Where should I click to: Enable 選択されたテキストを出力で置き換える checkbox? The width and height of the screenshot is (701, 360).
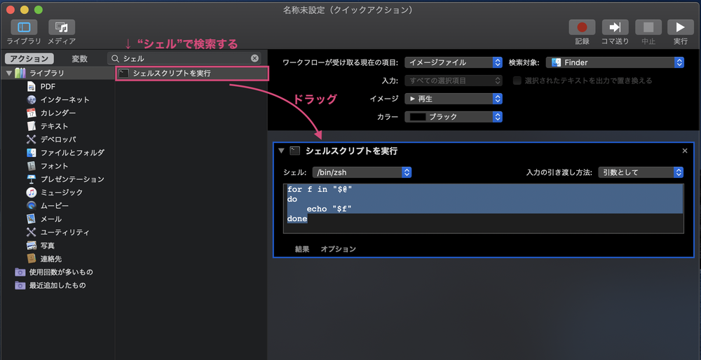pyautogui.click(x=517, y=81)
